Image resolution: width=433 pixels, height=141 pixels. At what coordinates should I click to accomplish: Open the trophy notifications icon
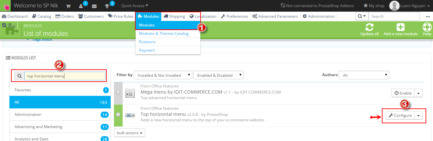pyautogui.click(x=109, y=5)
